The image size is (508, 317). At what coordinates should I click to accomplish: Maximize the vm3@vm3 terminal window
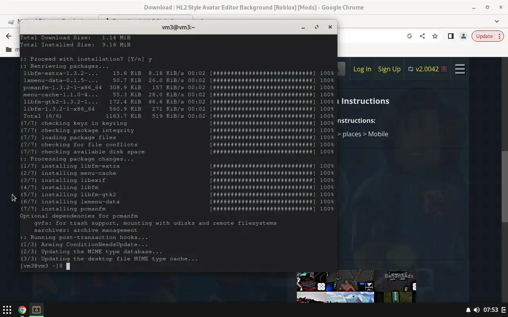(x=317, y=27)
